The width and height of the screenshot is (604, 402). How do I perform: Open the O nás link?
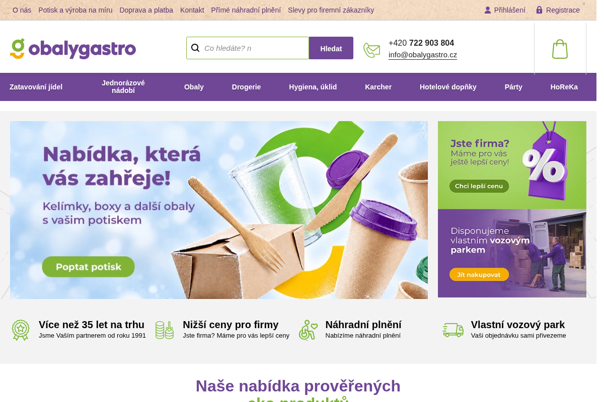(22, 10)
